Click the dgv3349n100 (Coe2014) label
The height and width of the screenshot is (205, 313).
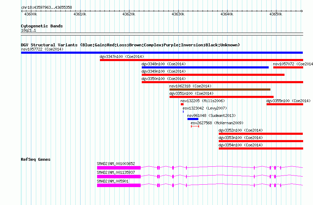click(x=164, y=71)
